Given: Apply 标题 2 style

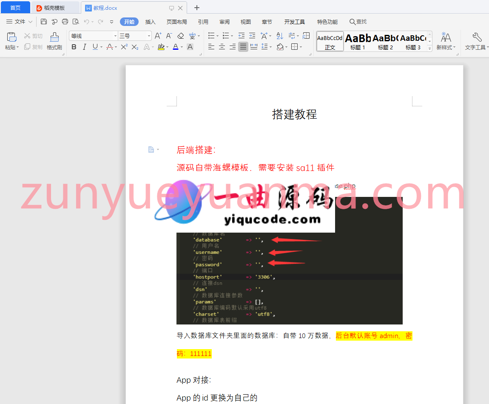Looking at the screenshot, I should click(x=386, y=41).
